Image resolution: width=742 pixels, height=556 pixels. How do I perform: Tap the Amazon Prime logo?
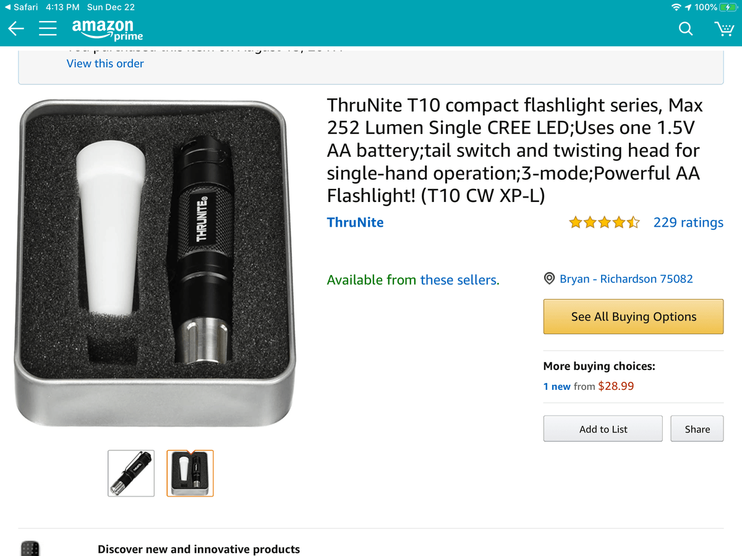(106, 28)
